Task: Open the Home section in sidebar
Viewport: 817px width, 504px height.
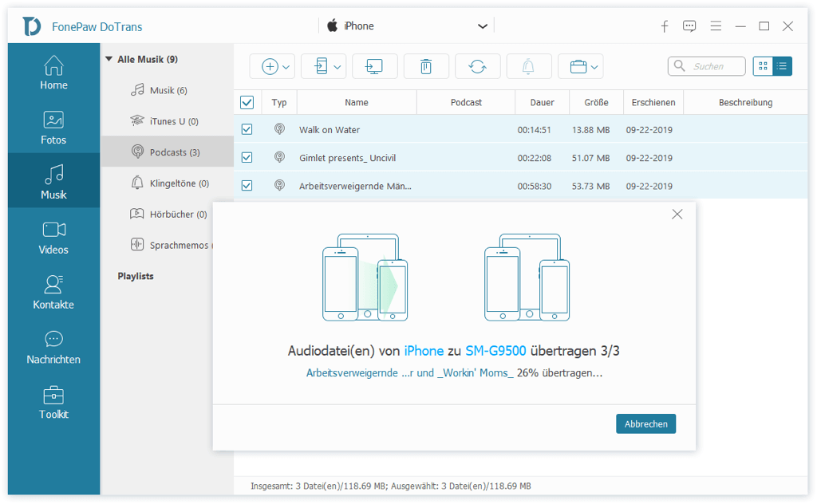Action: (x=53, y=73)
